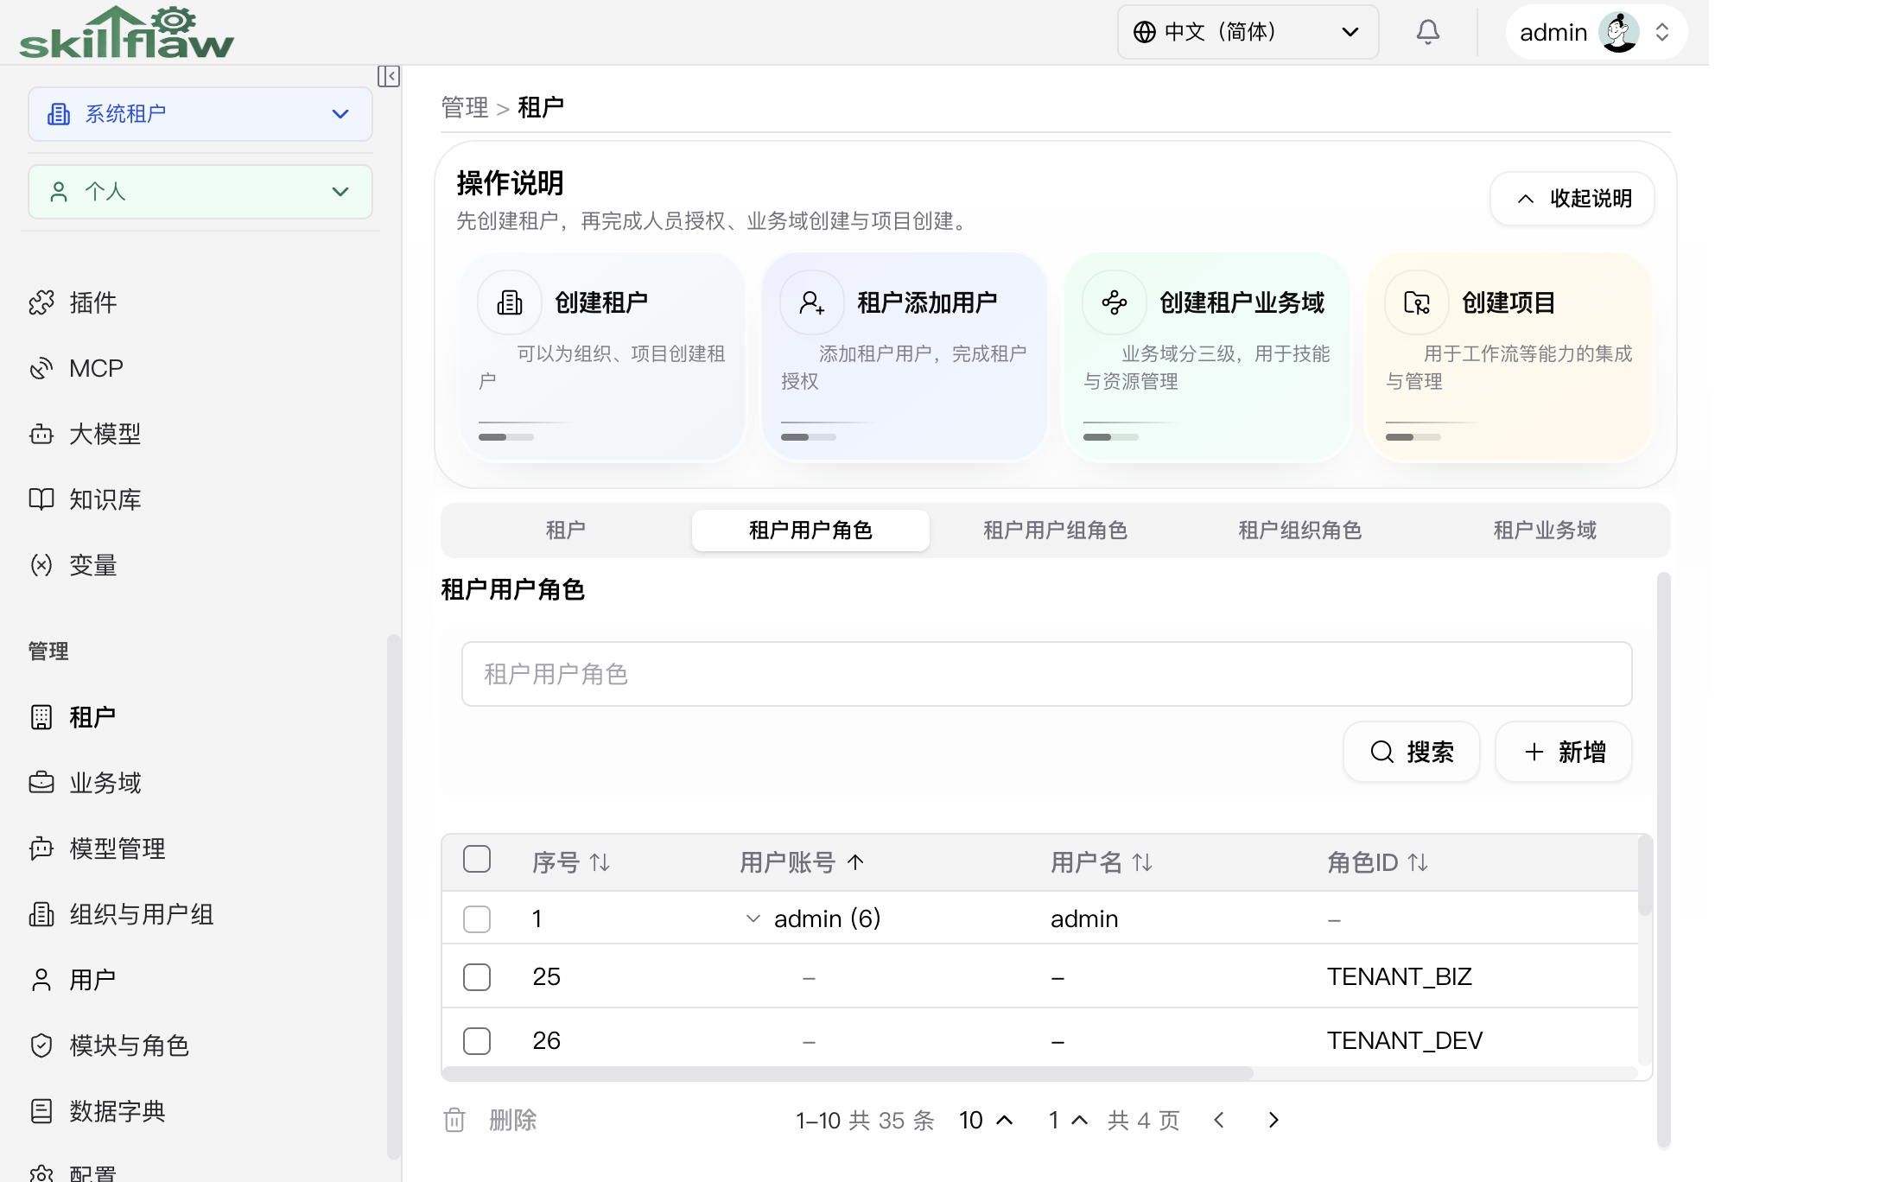Switch to the 租户用户组角色 tab
The image size is (1880, 1182).
click(x=1055, y=531)
